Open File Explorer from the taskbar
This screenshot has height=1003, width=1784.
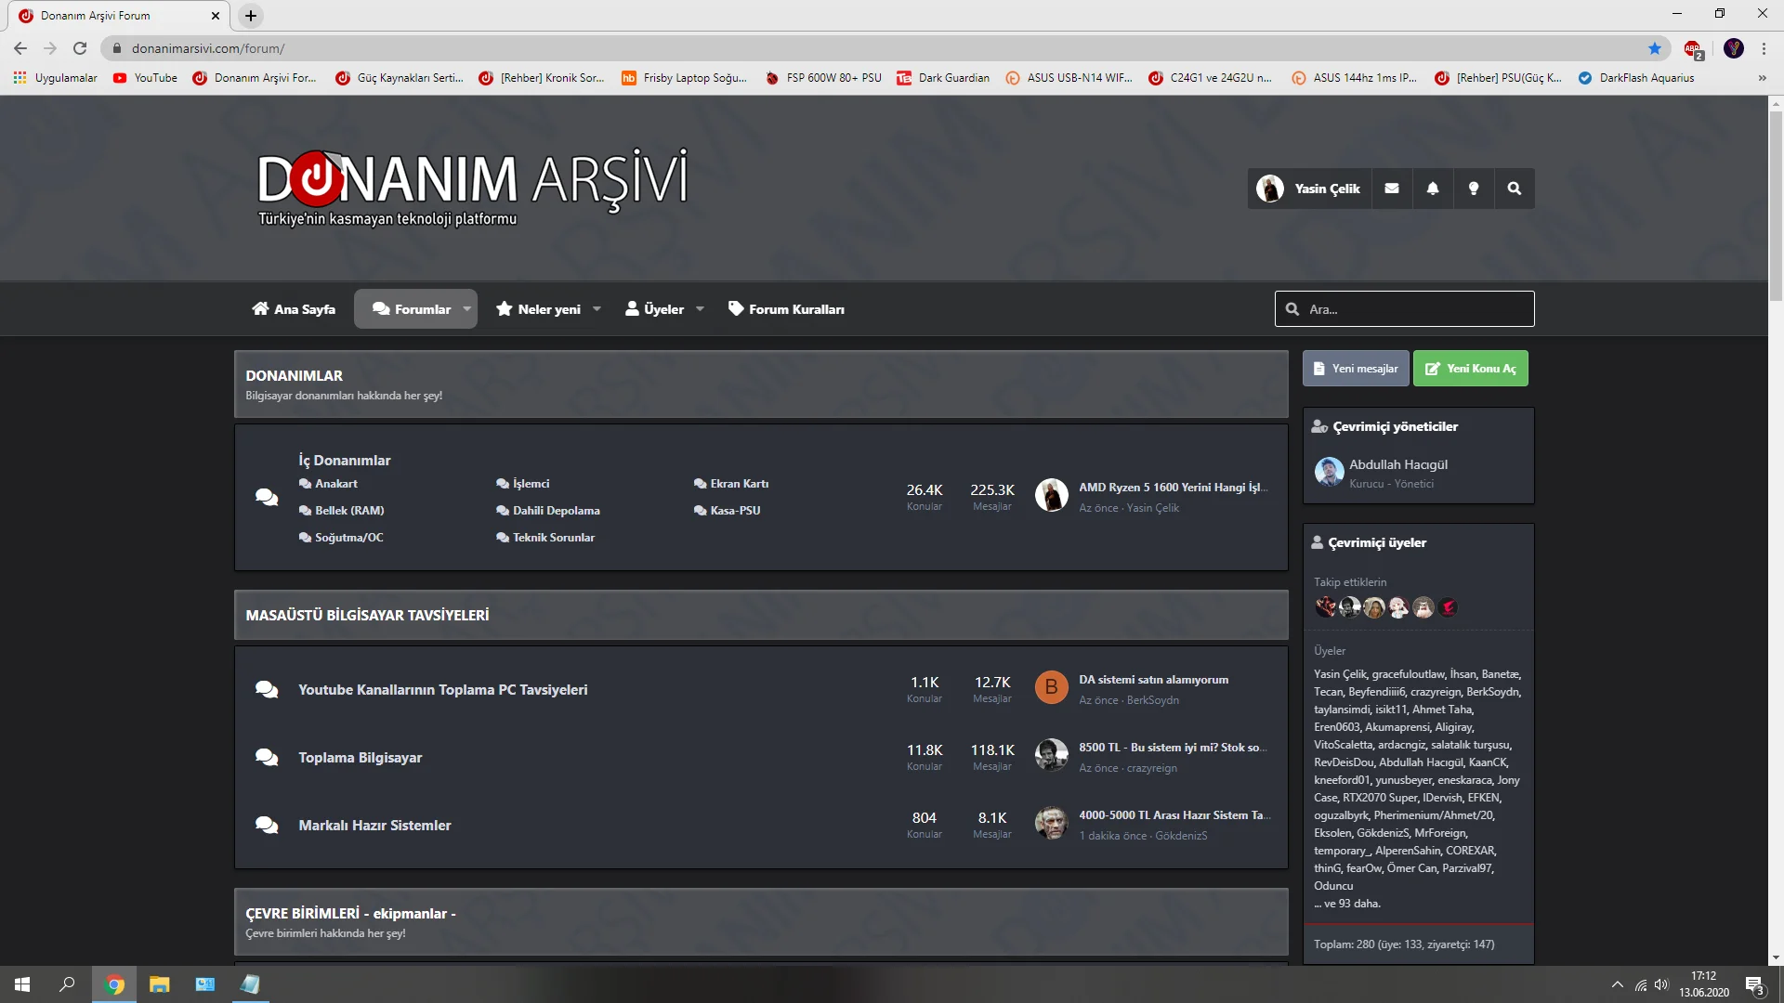coord(160,984)
